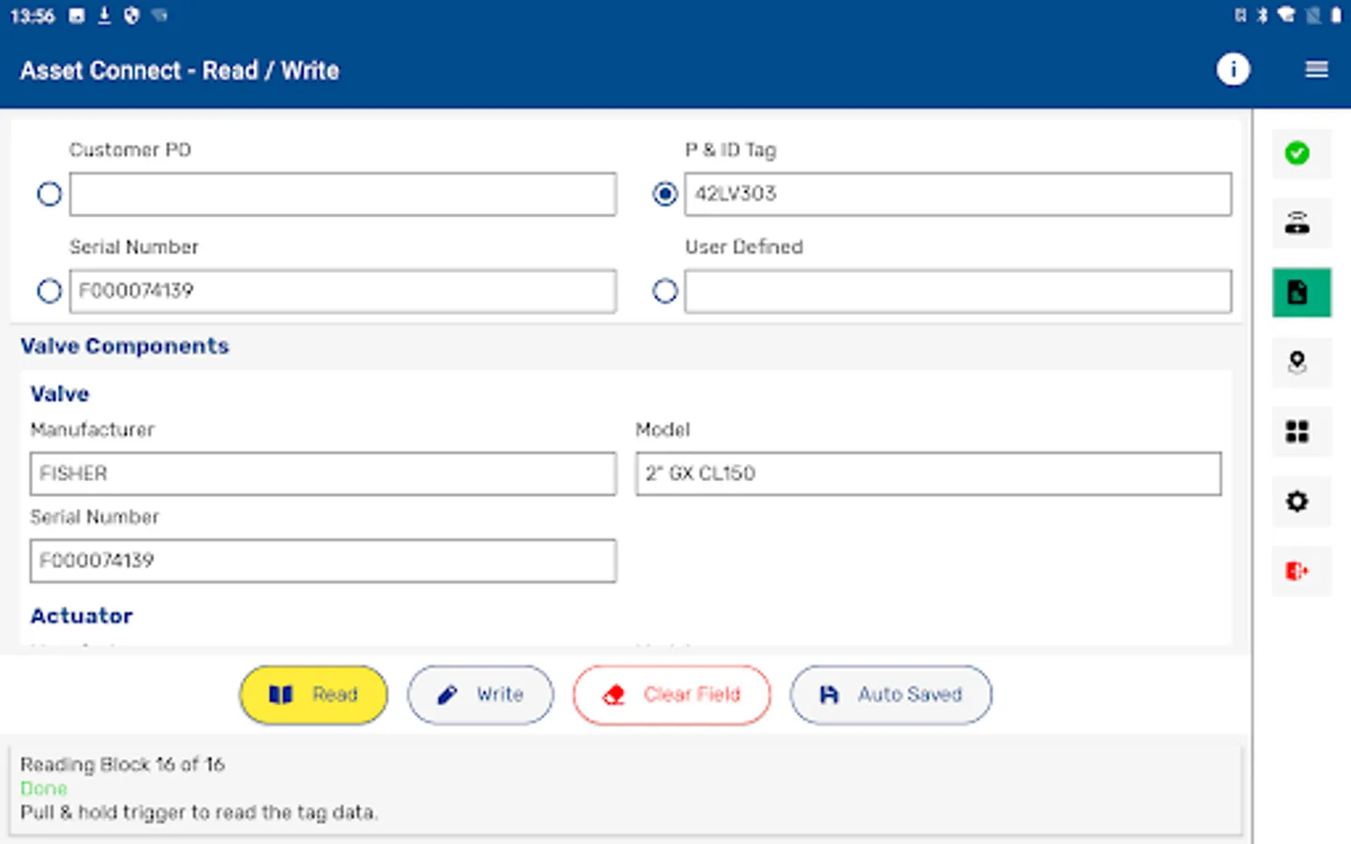Screen dimensions: 1351x844
Task: Select the Customer PO radio button
Action: click(x=49, y=194)
